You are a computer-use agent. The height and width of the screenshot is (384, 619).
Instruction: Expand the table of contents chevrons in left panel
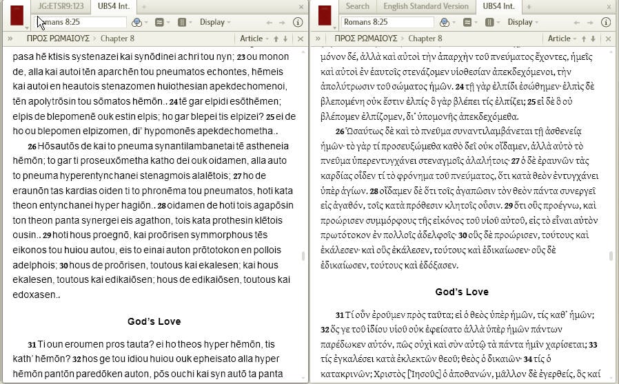[x=10, y=39]
